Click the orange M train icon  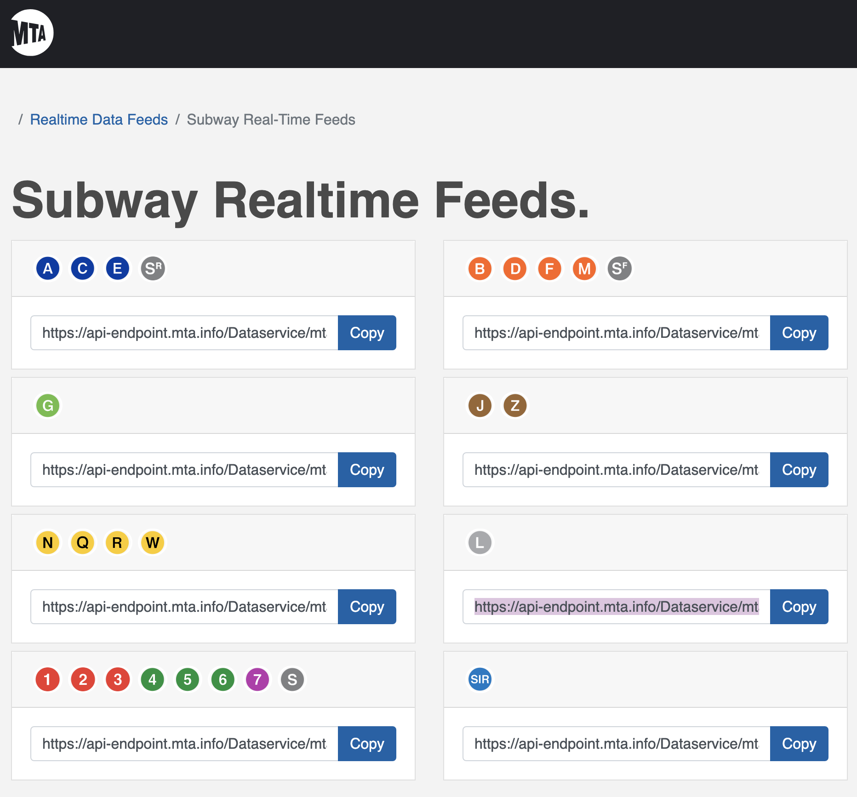[585, 268]
